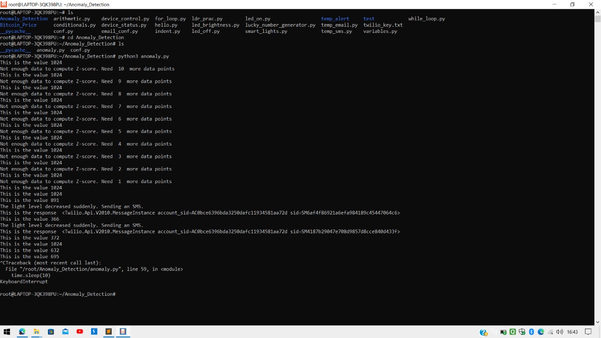Click the terminal window title text
The height and width of the screenshot is (338, 601).
pos(59,4)
